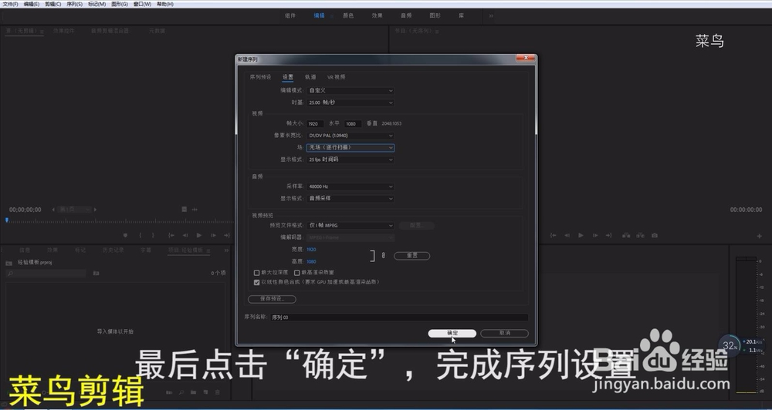This screenshot has height=410, width=772.
Task: Click Mark Out bracket icon in Source monitor
Action: tap(153, 236)
